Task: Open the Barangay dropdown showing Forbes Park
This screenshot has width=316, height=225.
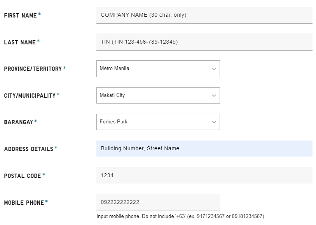Action: click(154, 122)
